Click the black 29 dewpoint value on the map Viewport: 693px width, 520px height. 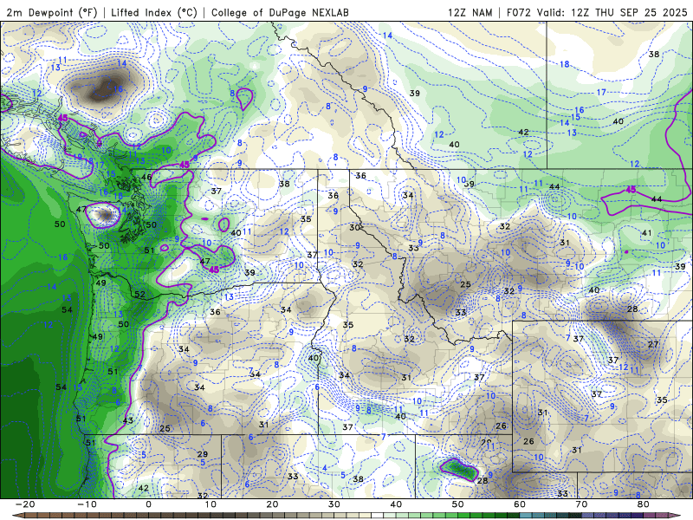coord(203,454)
